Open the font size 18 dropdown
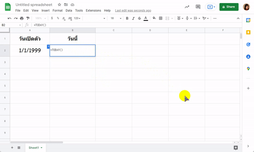The height and width of the screenshot is (152, 254). [x=116, y=18]
